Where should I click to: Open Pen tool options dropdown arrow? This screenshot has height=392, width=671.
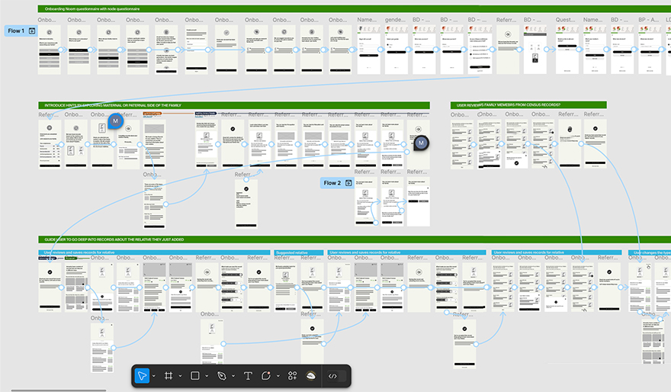pyautogui.click(x=233, y=376)
